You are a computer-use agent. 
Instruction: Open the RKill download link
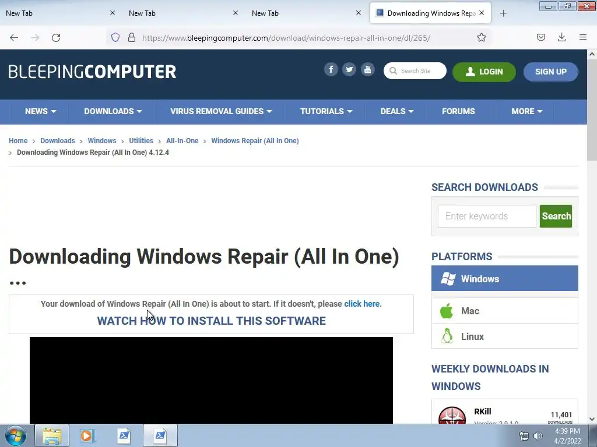482,411
